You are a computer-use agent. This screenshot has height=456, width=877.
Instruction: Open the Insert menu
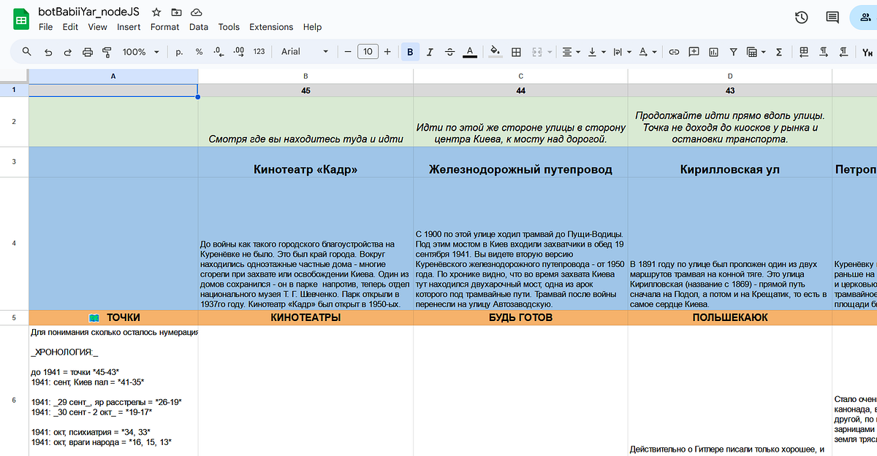[x=129, y=27]
